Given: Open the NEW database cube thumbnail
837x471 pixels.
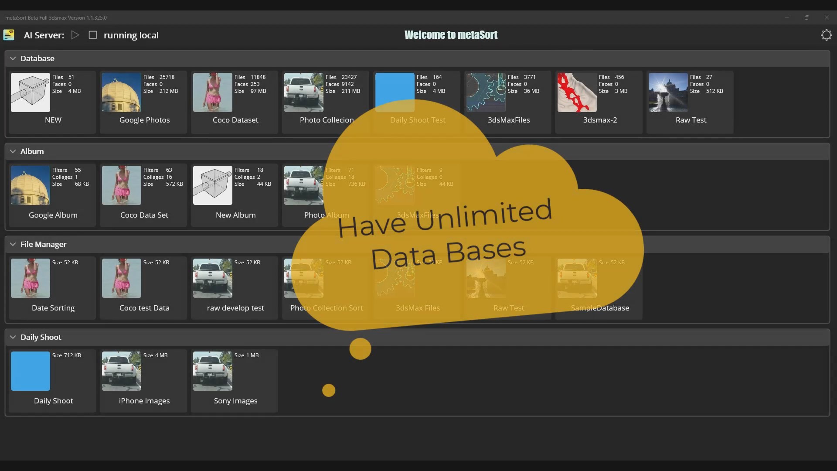Looking at the screenshot, I should pyautogui.click(x=31, y=92).
